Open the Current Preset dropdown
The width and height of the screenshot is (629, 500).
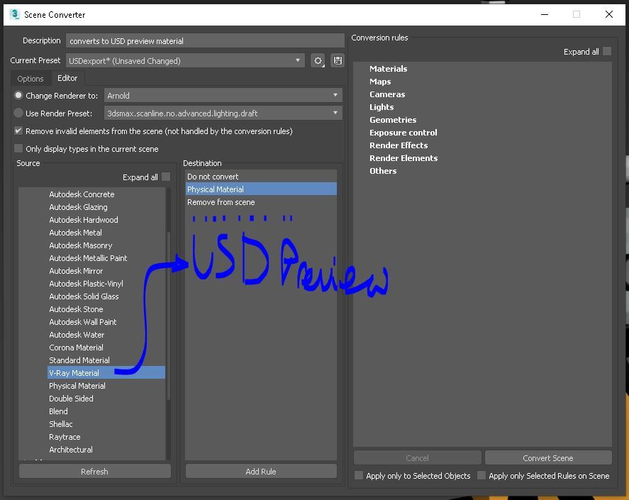[185, 60]
